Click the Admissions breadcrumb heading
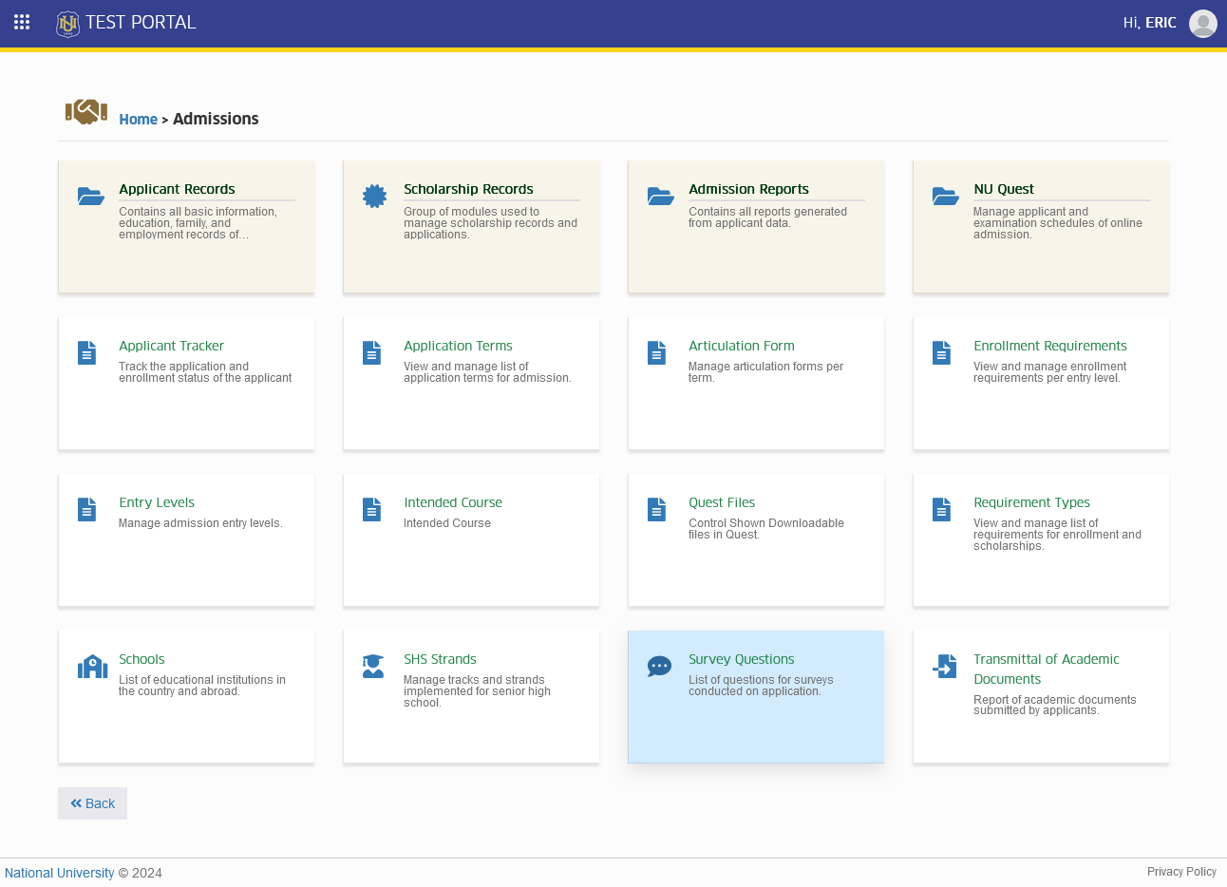Viewport: 1227px width, 887px height. click(x=216, y=119)
